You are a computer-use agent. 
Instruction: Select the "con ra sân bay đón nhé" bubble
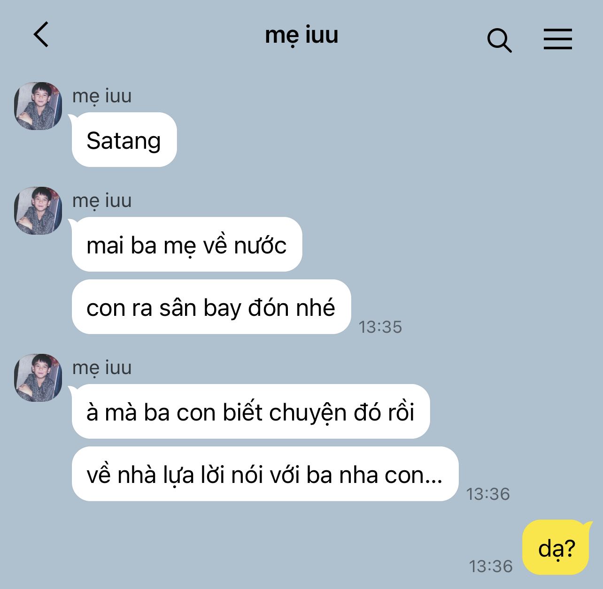tap(211, 307)
